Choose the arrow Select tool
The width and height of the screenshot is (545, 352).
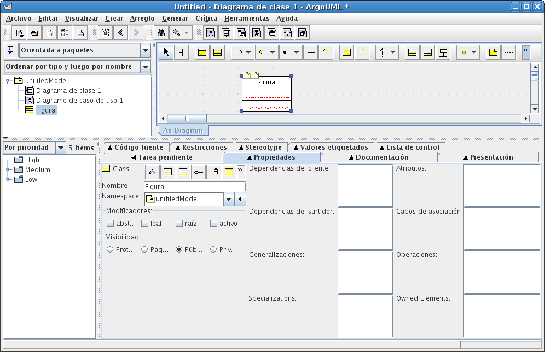(x=166, y=52)
